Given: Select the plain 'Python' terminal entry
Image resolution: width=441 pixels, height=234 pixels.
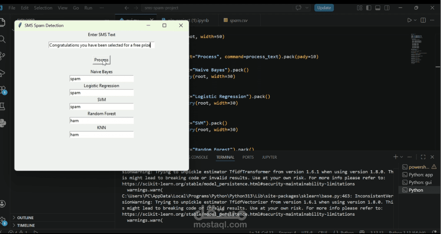Looking at the screenshot, I should pyautogui.click(x=418, y=190).
